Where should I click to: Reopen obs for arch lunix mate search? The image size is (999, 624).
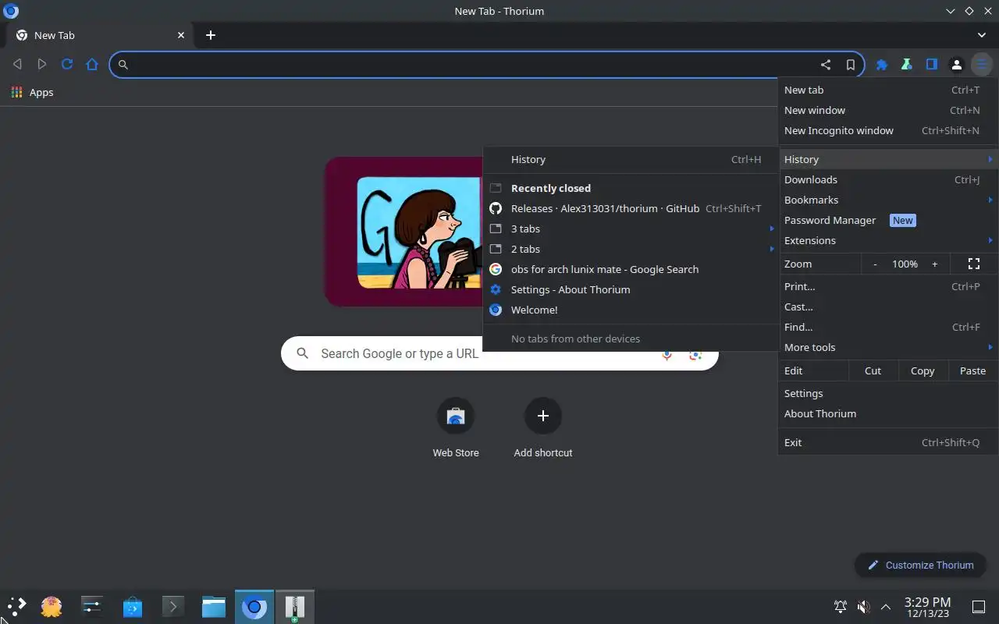(631, 269)
